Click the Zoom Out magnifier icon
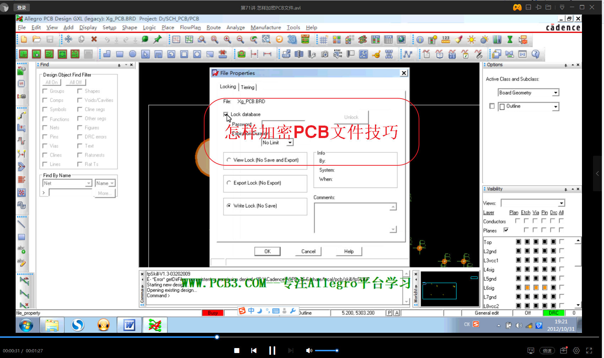 (240, 39)
